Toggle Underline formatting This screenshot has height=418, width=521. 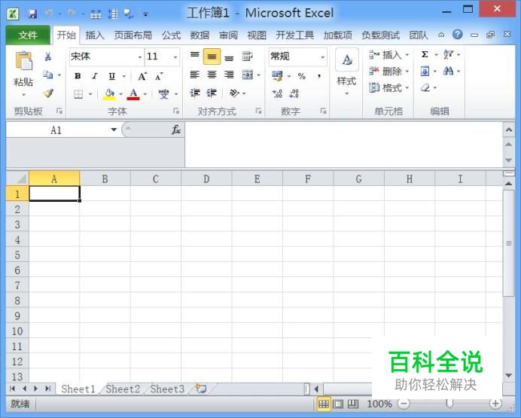coord(112,76)
